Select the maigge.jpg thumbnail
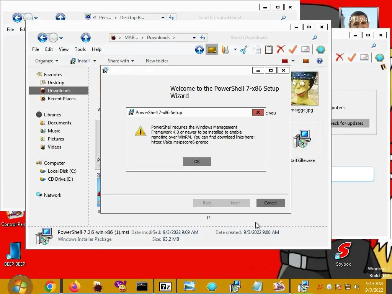 click(x=305, y=89)
